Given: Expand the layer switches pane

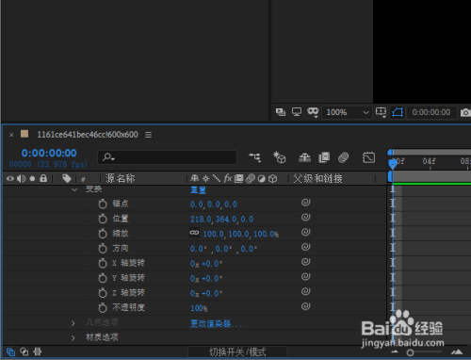Looking at the screenshot, I should tap(10, 352).
